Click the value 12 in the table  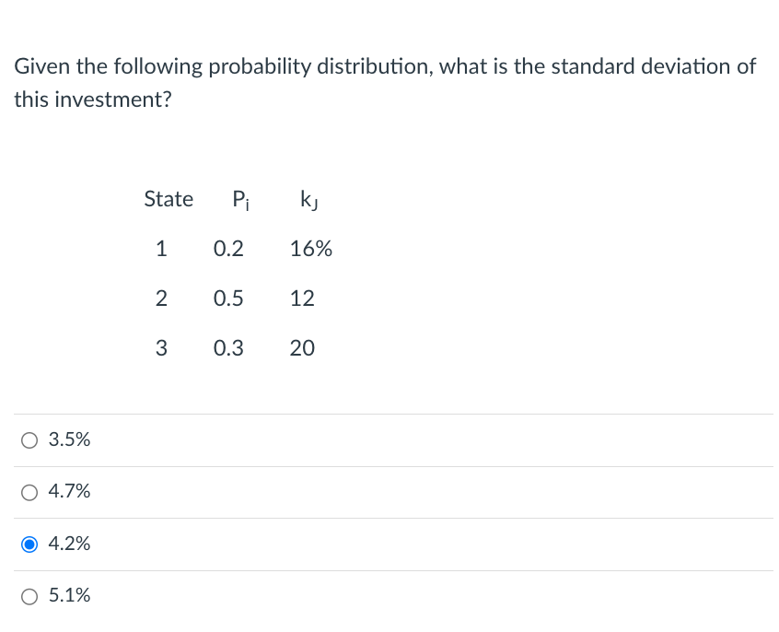coord(302,298)
